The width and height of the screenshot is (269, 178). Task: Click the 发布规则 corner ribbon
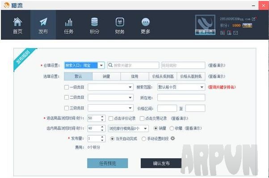pyautogui.click(x=23, y=58)
